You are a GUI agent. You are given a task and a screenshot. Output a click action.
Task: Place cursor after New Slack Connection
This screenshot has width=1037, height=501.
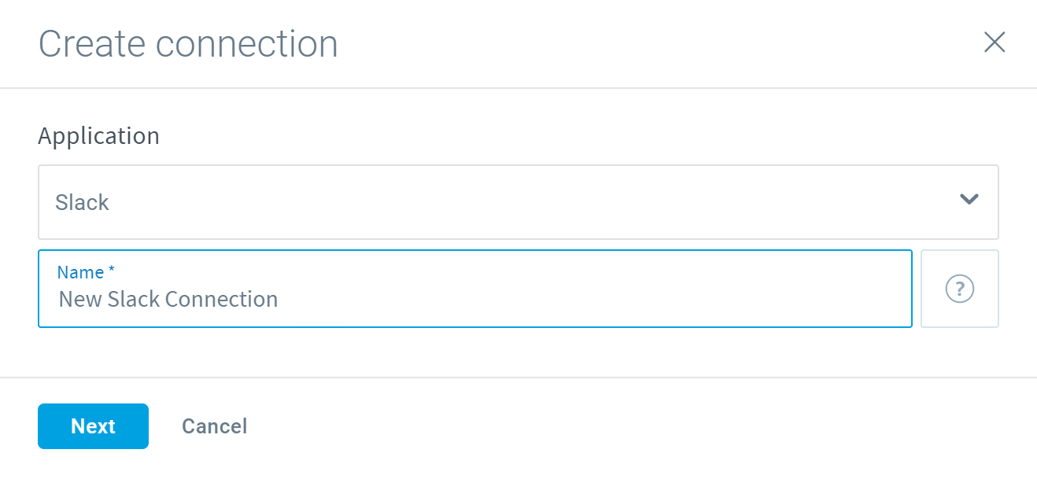280,300
